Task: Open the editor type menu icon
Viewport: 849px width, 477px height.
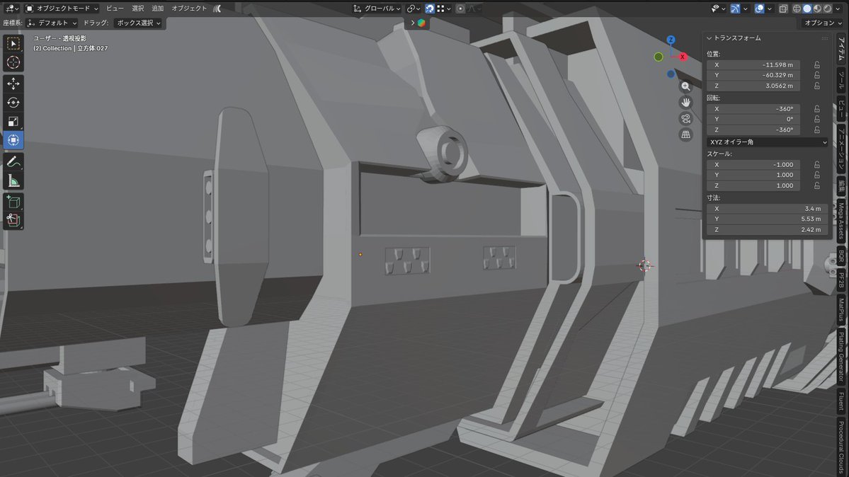Action: [x=11, y=8]
